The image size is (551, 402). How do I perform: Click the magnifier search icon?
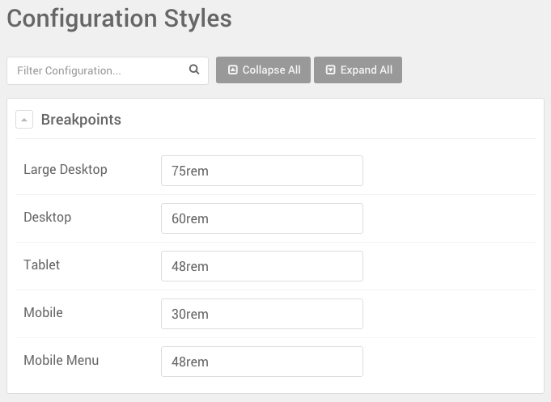[x=194, y=70]
